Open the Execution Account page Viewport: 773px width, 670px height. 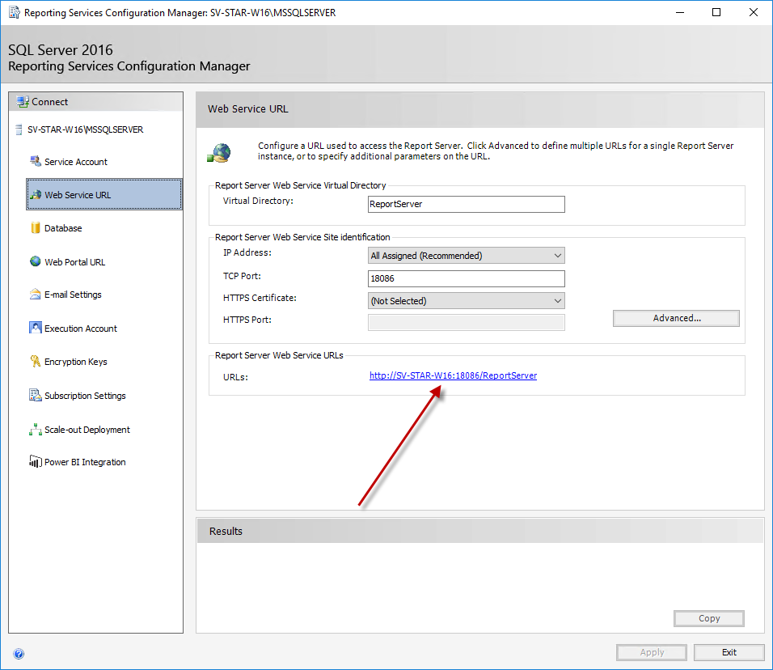click(x=81, y=329)
